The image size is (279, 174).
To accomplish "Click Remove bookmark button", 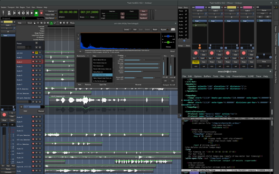I will (88, 85).
